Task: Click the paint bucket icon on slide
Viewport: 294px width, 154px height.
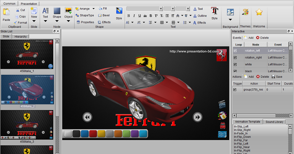Action: click(222, 115)
